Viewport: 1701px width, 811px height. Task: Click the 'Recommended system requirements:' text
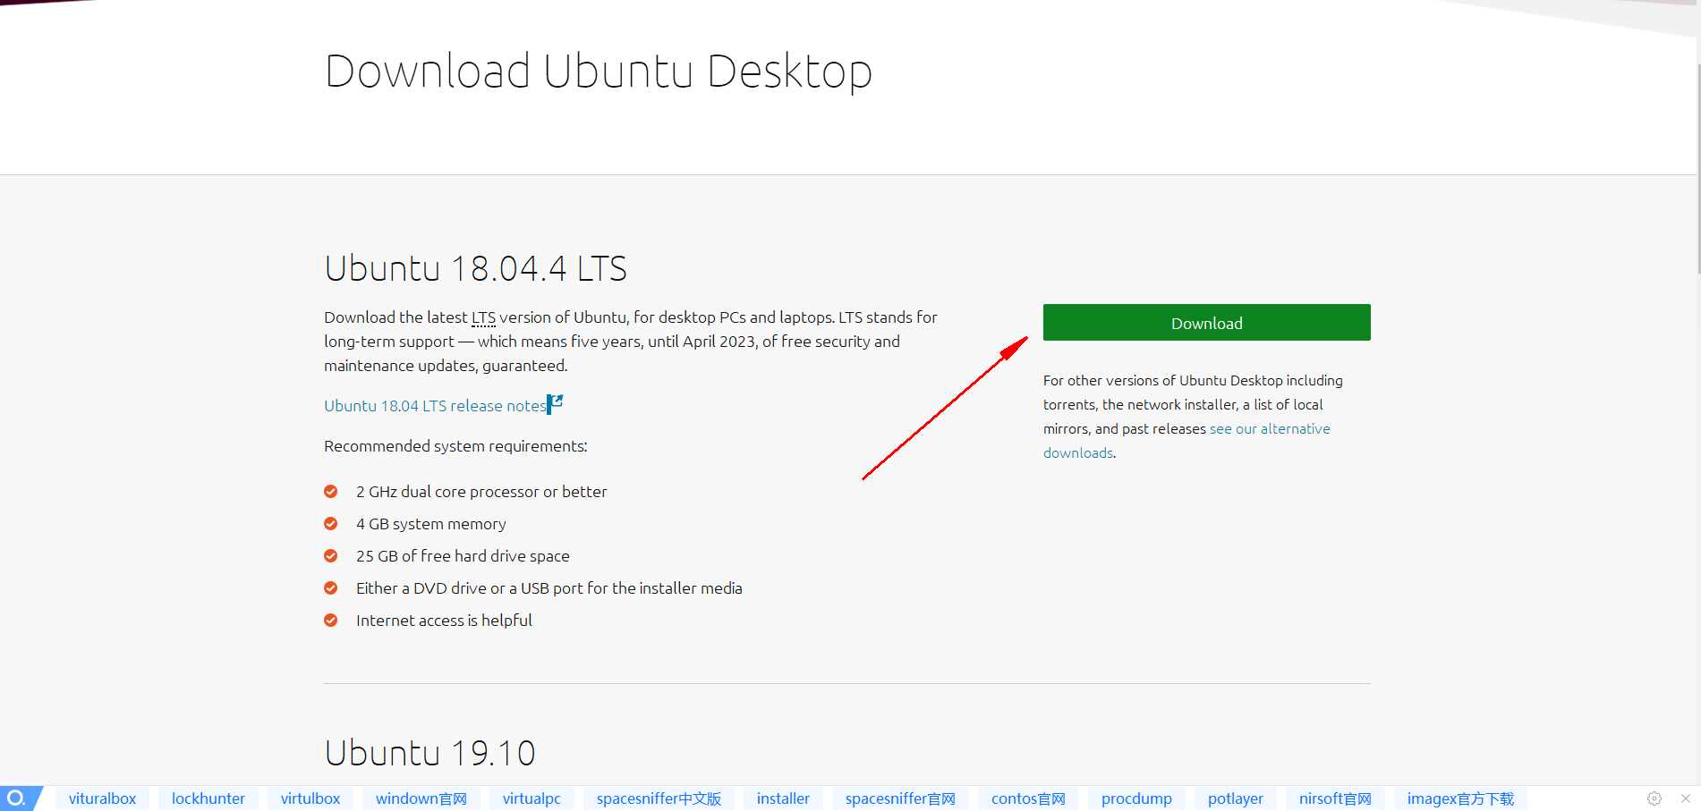(x=455, y=446)
